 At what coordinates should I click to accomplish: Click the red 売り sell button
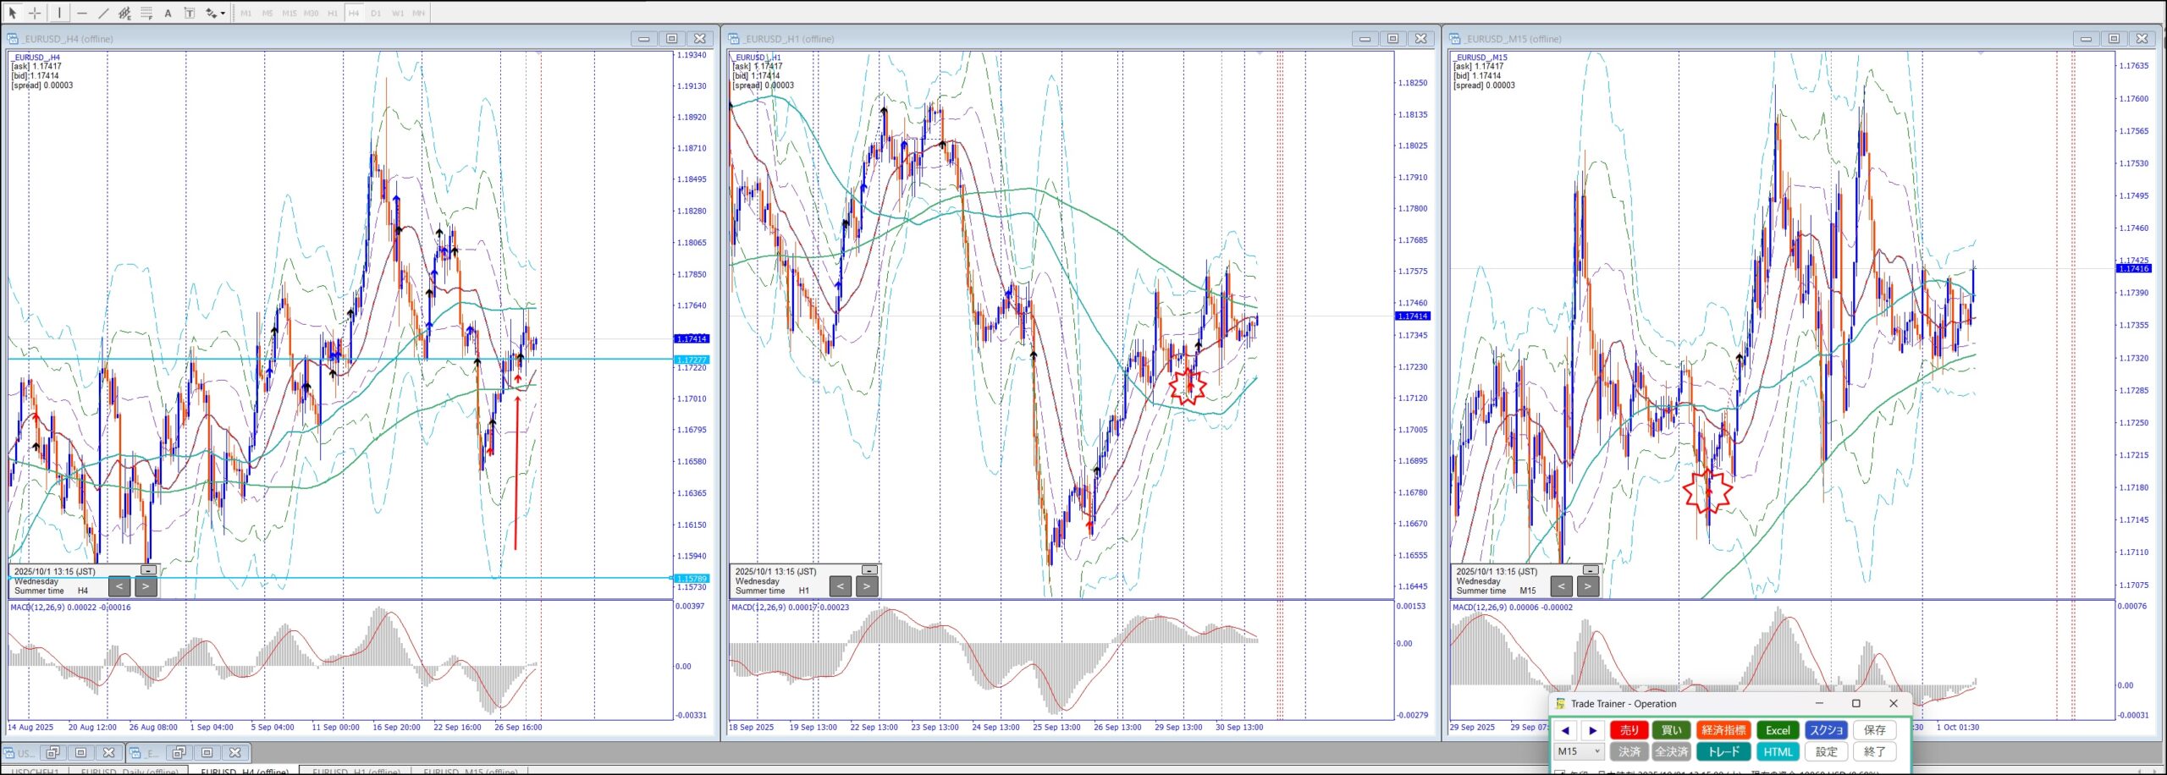pyautogui.click(x=1629, y=730)
